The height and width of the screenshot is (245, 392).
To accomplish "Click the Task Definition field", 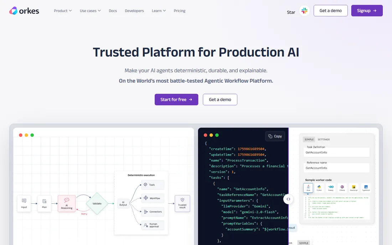I will click(336, 152).
